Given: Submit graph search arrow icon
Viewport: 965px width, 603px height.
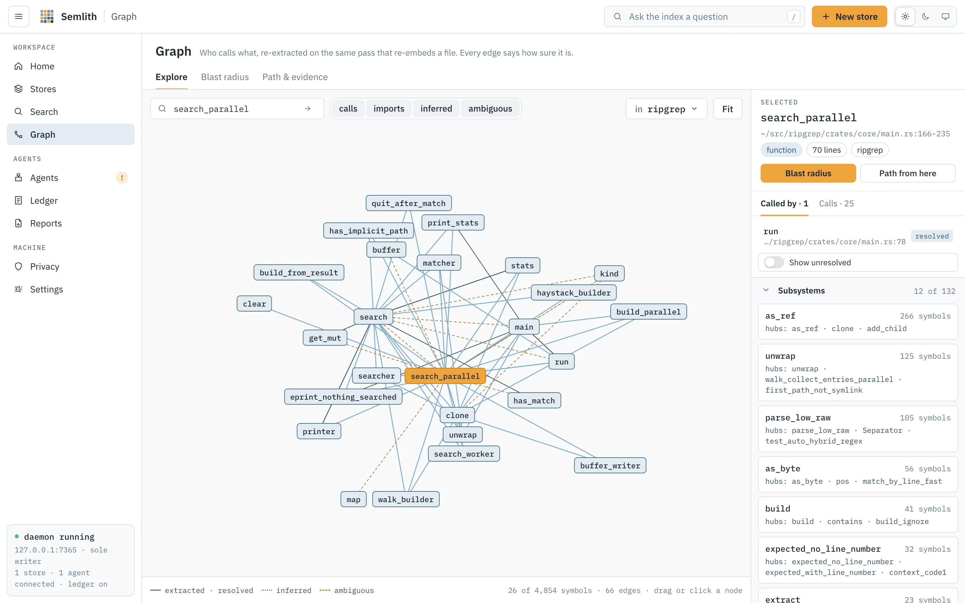Looking at the screenshot, I should [308, 109].
